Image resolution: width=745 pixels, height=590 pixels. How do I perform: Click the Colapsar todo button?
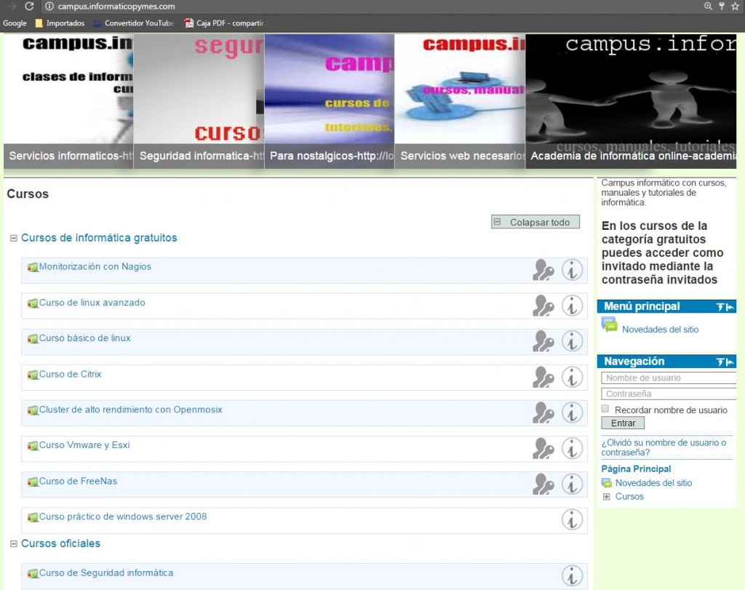pos(535,222)
